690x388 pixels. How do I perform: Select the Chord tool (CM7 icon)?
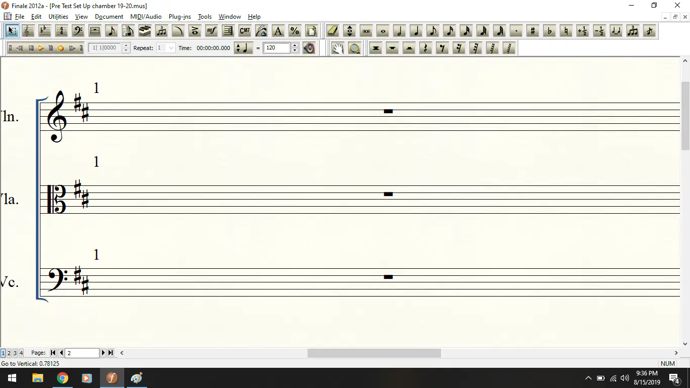point(244,31)
